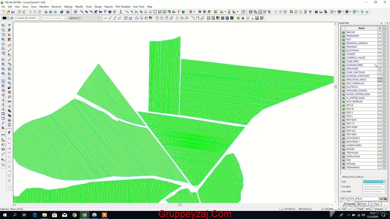390x219 pixels.
Task: Click the info 'i' tool in left toolbar
Action: (x=9, y=106)
